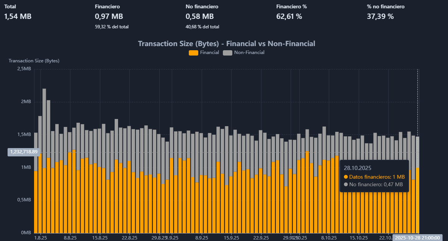Click the 2025-10-28 21:00:00 date label

click(417, 238)
